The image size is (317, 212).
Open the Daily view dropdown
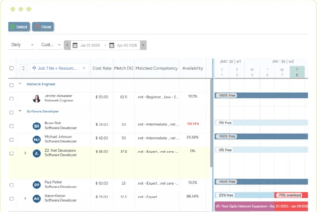coord(22,45)
